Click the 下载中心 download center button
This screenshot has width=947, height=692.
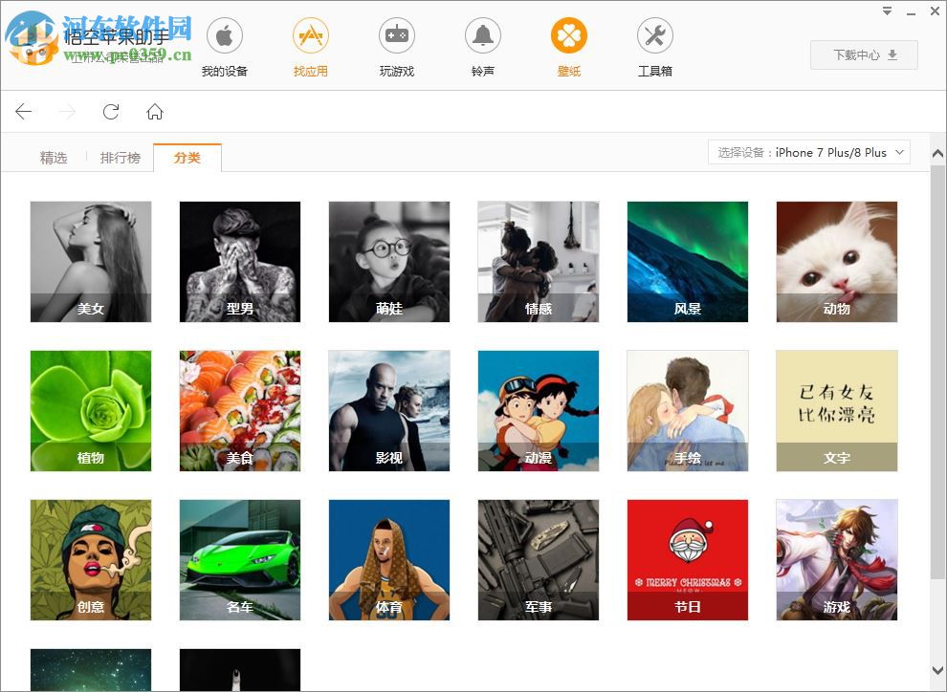tap(865, 54)
